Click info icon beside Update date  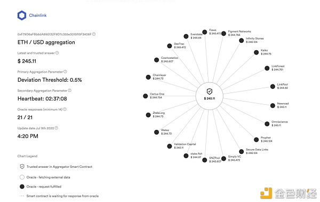(57, 128)
